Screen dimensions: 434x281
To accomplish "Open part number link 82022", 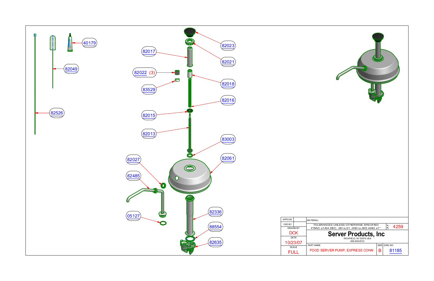I will 141,72.
